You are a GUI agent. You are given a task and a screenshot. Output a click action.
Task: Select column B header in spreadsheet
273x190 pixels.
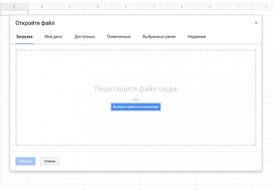[42, 7]
